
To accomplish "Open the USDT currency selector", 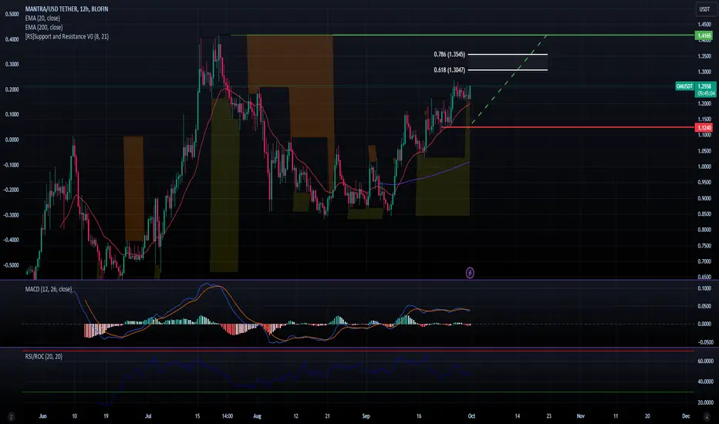I will tap(704, 9).
